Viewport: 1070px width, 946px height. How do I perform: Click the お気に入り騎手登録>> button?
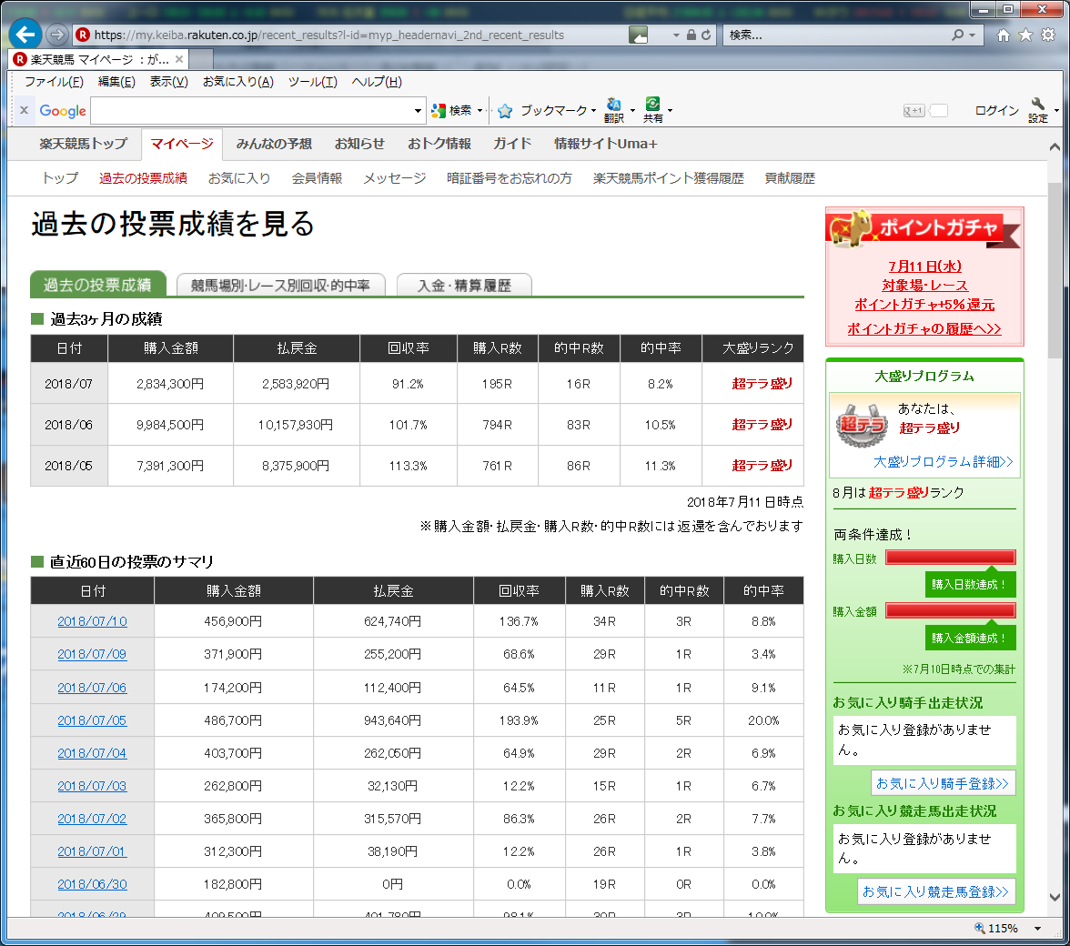tap(943, 783)
